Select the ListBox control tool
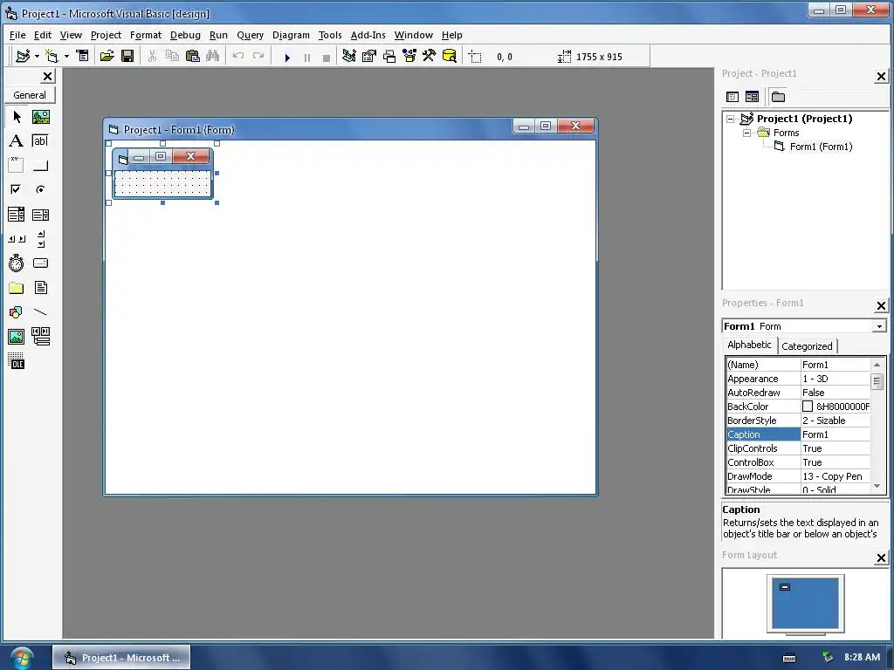The image size is (894, 670). pyautogui.click(x=40, y=215)
